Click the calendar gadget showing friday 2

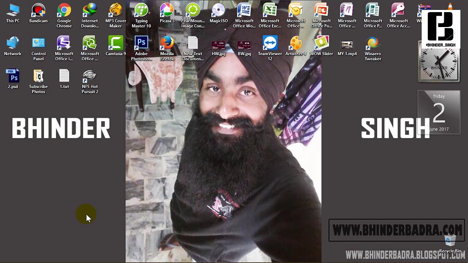click(x=439, y=113)
